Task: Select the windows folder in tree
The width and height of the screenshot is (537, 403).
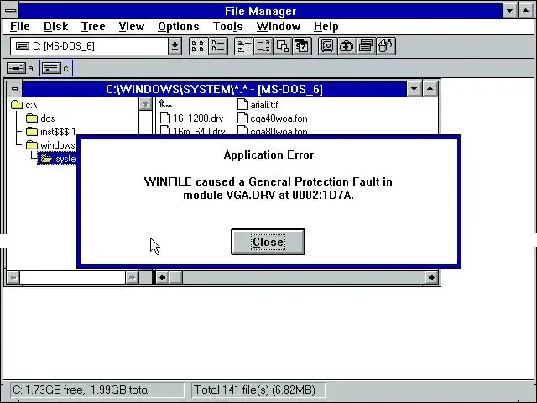Action: [50, 145]
